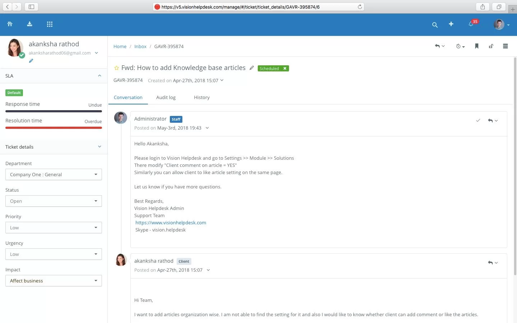The height and width of the screenshot is (323, 517).
Task: Switch to the History tab
Action: tap(202, 97)
